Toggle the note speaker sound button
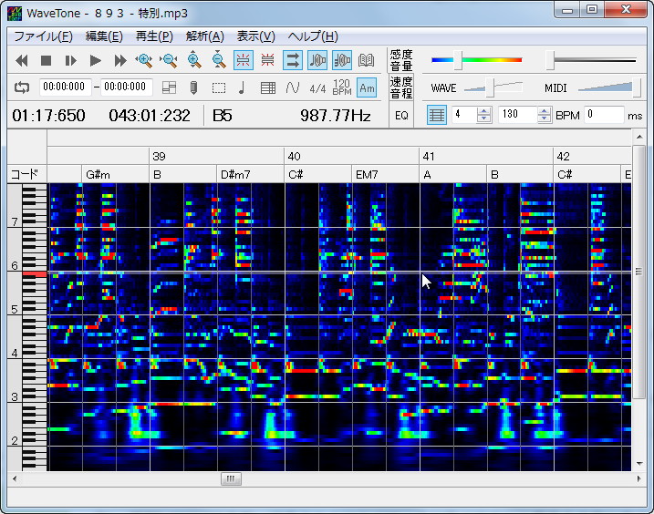Image resolution: width=654 pixels, height=514 pixels. [x=317, y=60]
